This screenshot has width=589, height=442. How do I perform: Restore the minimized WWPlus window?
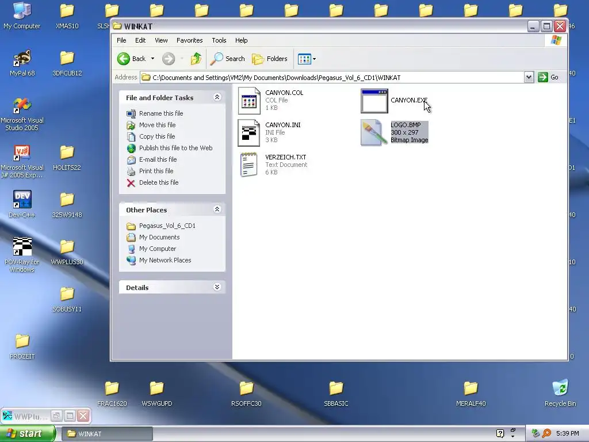(56, 416)
